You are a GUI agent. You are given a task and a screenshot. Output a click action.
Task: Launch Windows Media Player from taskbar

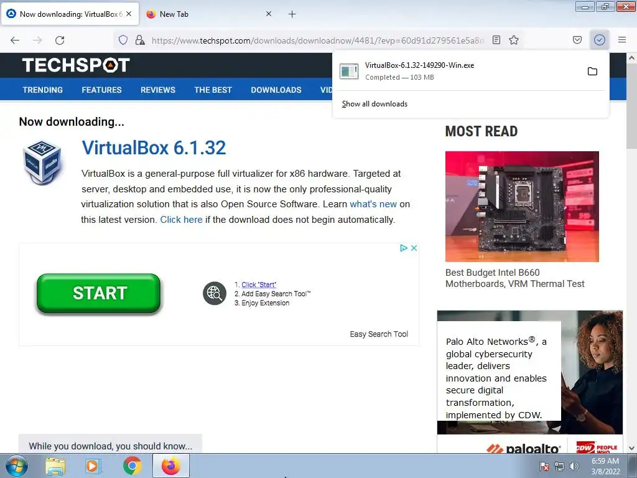pyautogui.click(x=93, y=466)
